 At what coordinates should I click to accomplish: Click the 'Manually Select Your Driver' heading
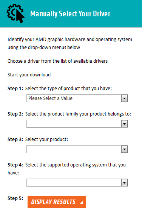(x=70, y=14)
